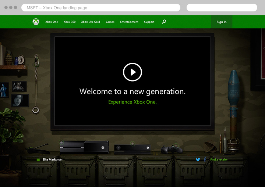Open the Find a retailer link

pyautogui.click(x=219, y=159)
